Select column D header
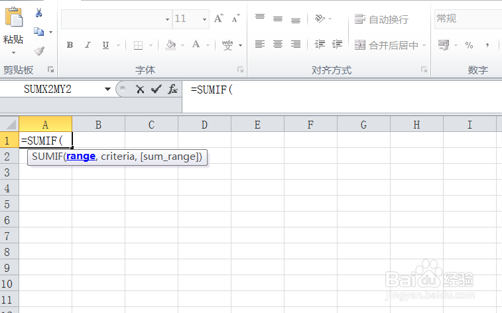Viewport: 502px width, 313px height. [x=204, y=124]
